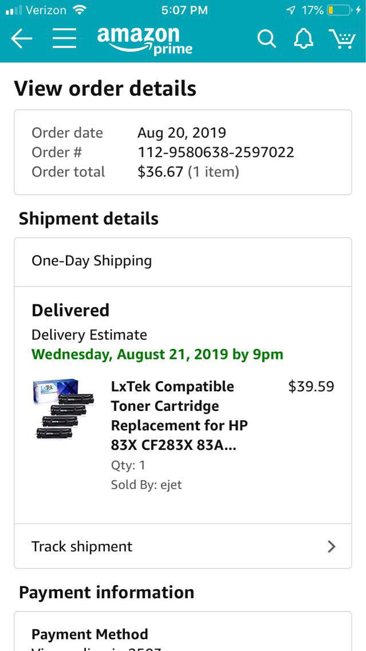
Task: Tap the $39.59 item price
Action: coord(311,386)
